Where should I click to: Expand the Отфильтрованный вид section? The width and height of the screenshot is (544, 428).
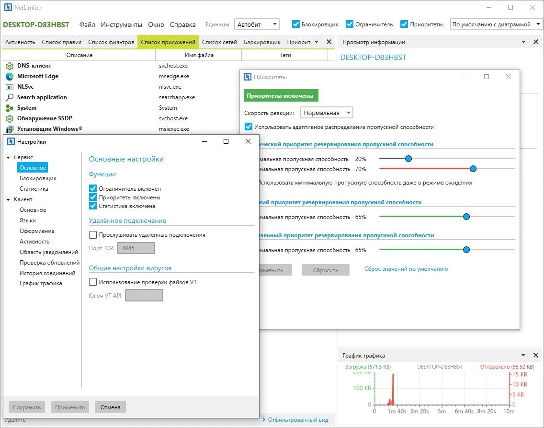295,420
